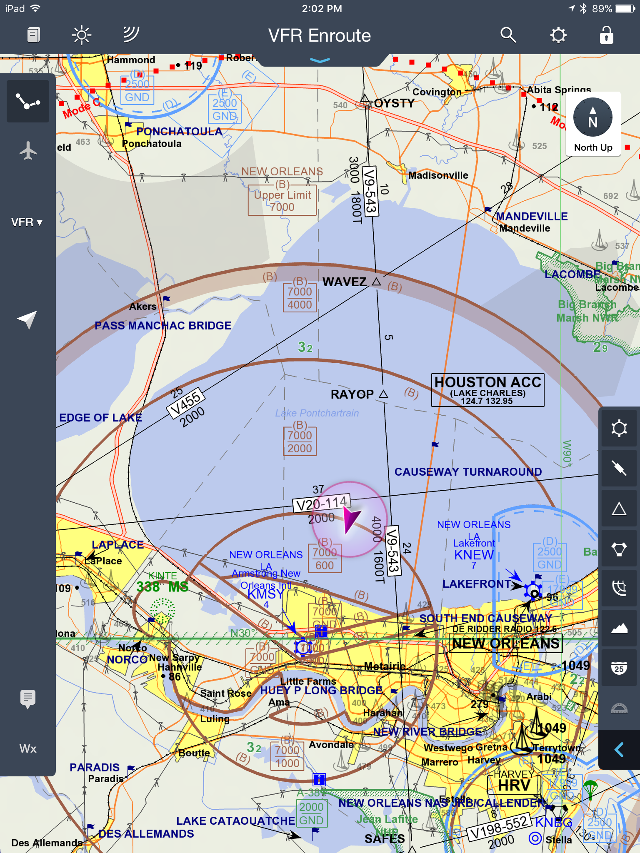This screenshot has height=853, width=640.
Task: Open the search magnifier
Action: (x=508, y=35)
